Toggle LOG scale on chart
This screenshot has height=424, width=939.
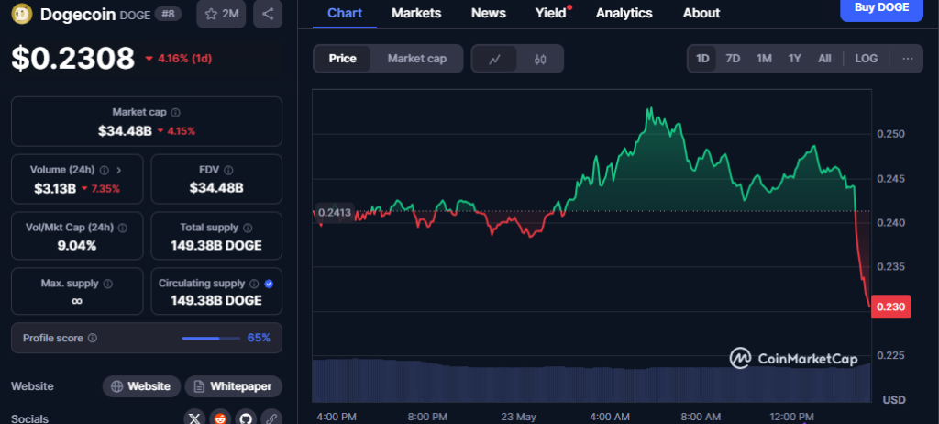[x=867, y=59]
